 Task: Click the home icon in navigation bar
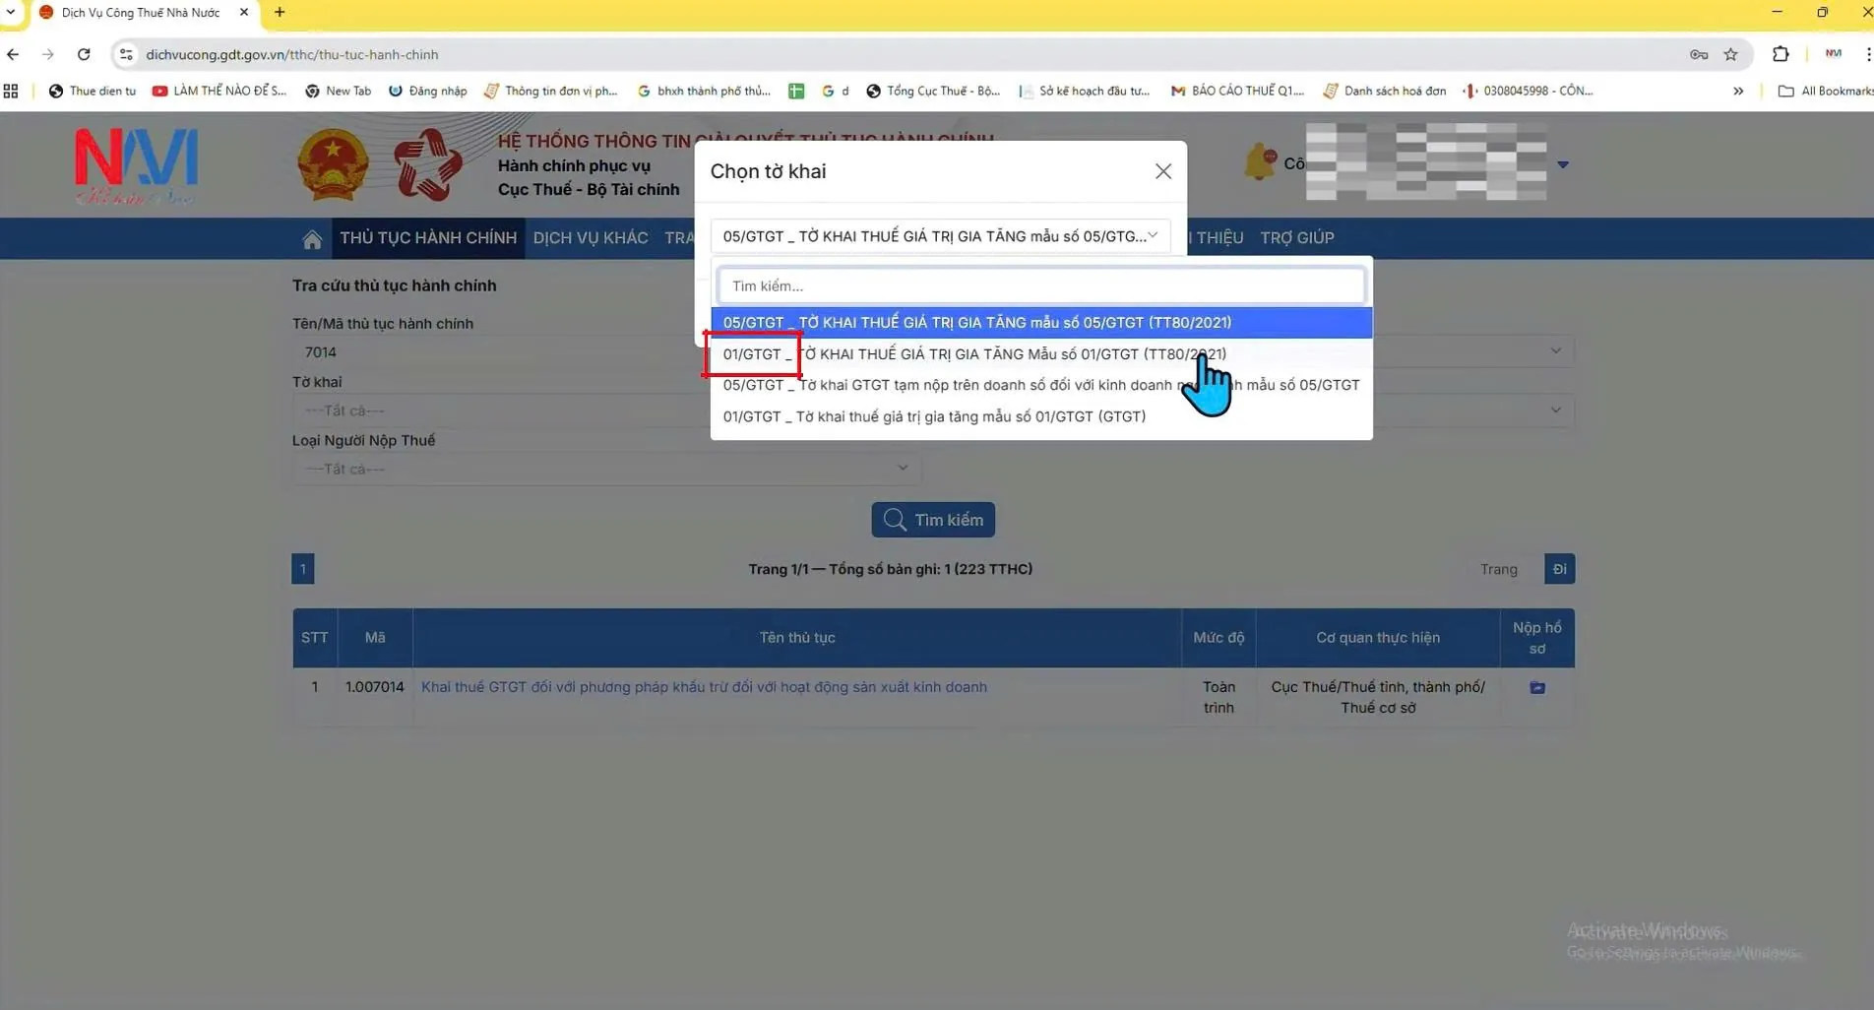point(312,238)
